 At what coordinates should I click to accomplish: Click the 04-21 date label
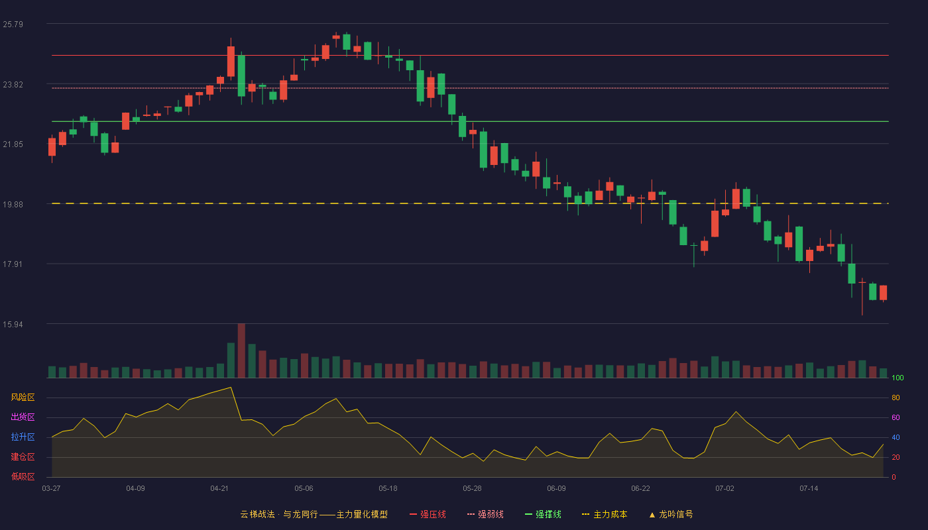coord(219,488)
